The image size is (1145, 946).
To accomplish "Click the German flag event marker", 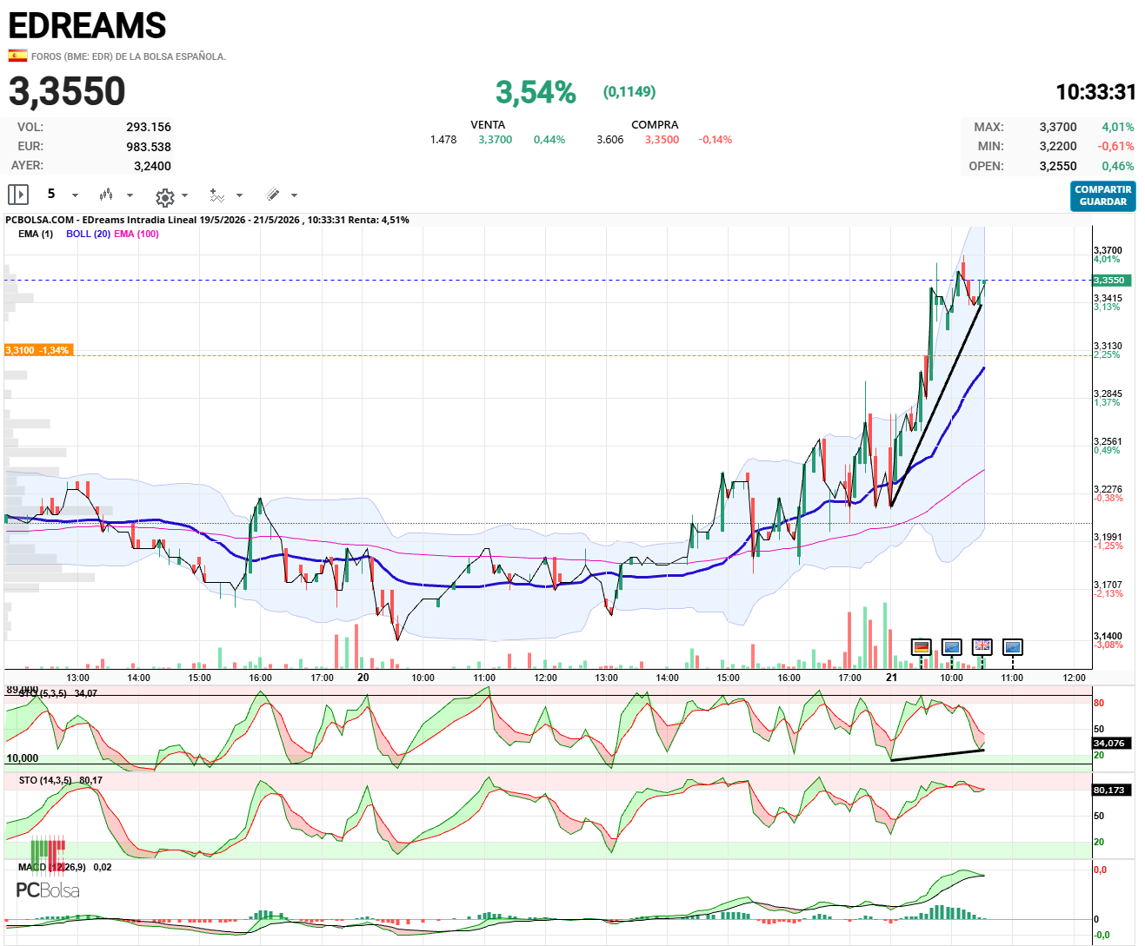I will click(921, 646).
